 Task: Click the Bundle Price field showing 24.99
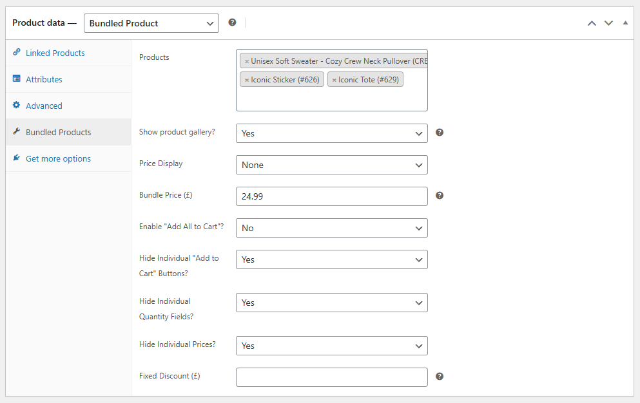(331, 196)
